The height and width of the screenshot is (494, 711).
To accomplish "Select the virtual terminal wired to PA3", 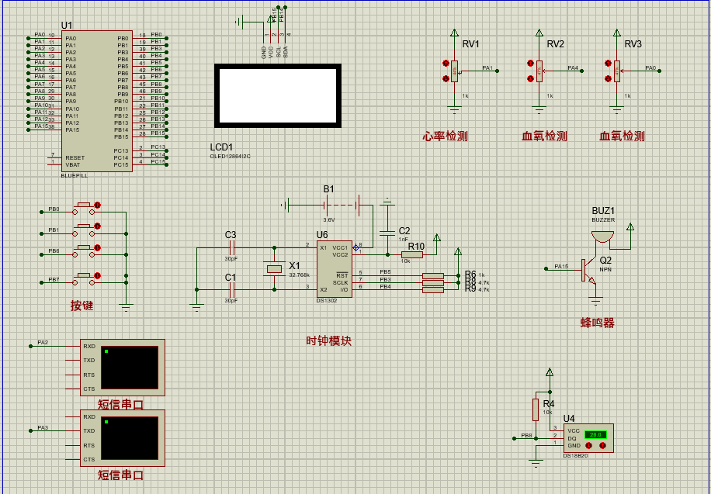I will tap(123, 438).
